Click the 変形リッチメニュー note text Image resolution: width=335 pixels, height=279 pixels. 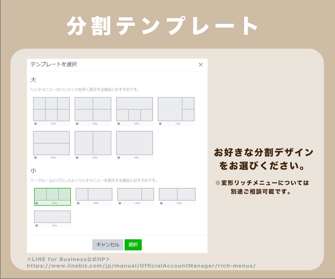click(262, 187)
